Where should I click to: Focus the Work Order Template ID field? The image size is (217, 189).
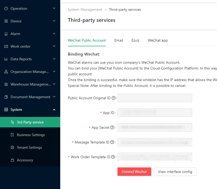[155, 157]
